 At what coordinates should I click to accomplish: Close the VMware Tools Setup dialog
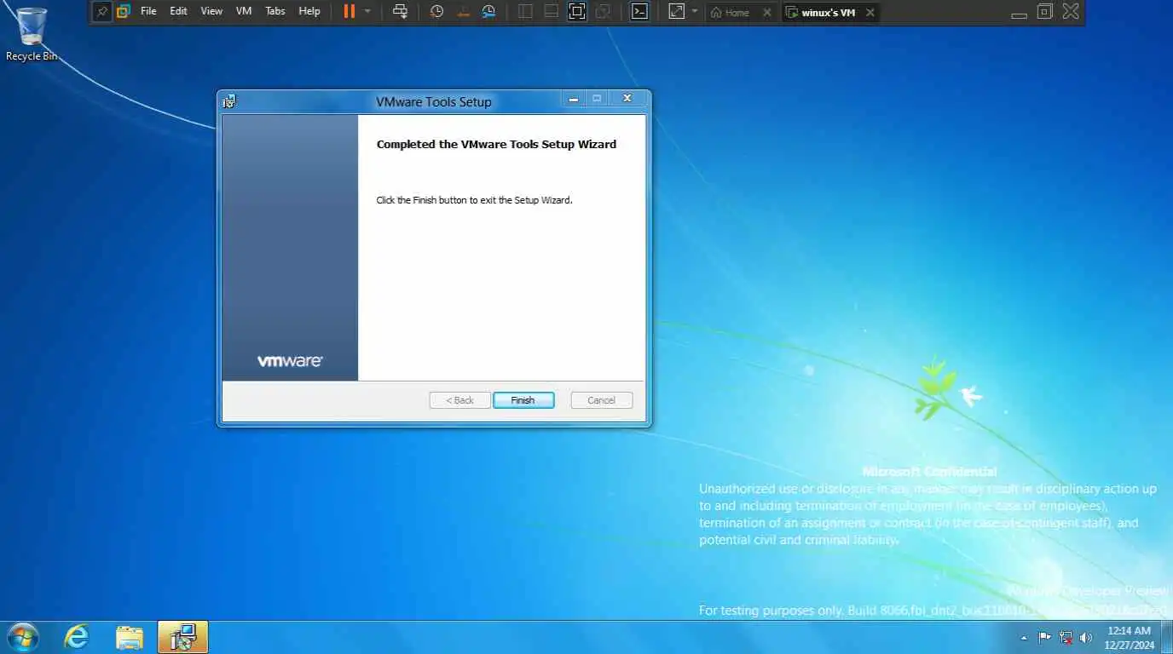pyautogui.click(x=627, y=99)
